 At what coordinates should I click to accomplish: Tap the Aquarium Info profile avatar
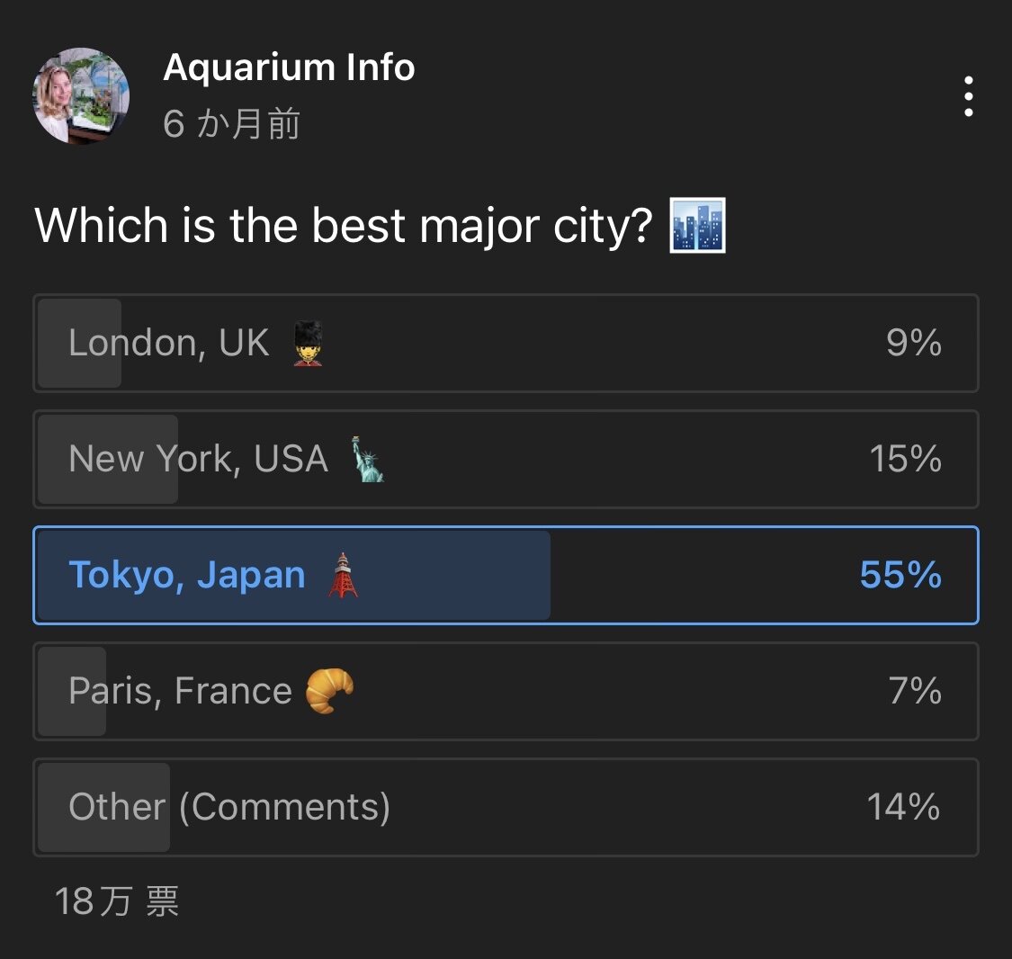point(81,95)
